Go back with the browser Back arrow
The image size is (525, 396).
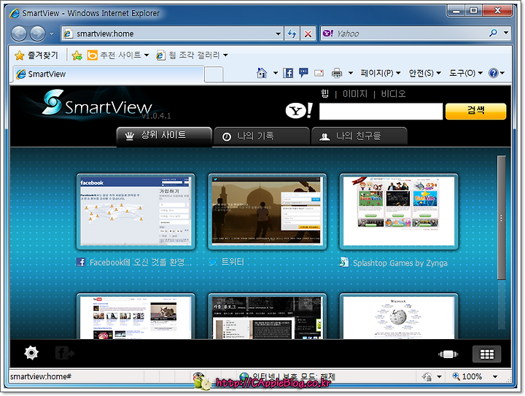pyautogui.click(x=19, y=34)
